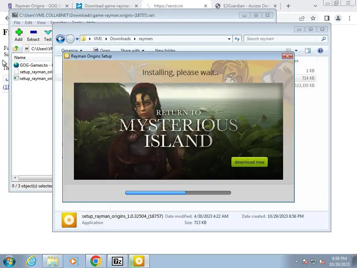Click the Downloads breadcrumb in Explorer

tap(120, 39)
